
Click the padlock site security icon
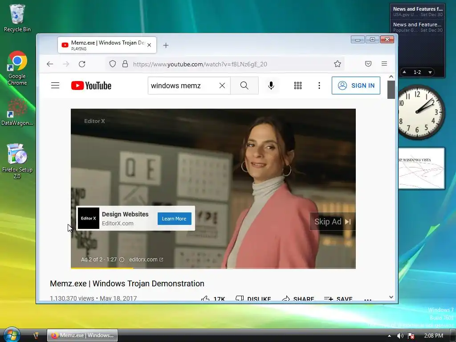(x=125, y=64)
